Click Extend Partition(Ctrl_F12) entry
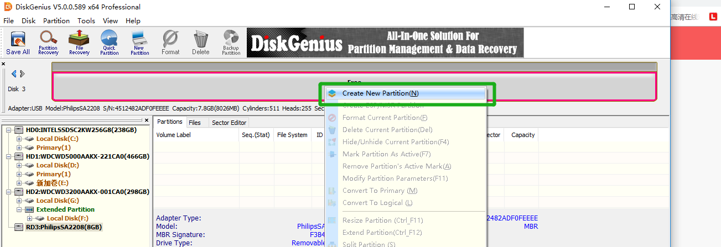Image resolution: width=721 pixels, height=247 pixels. pos(405,233)
